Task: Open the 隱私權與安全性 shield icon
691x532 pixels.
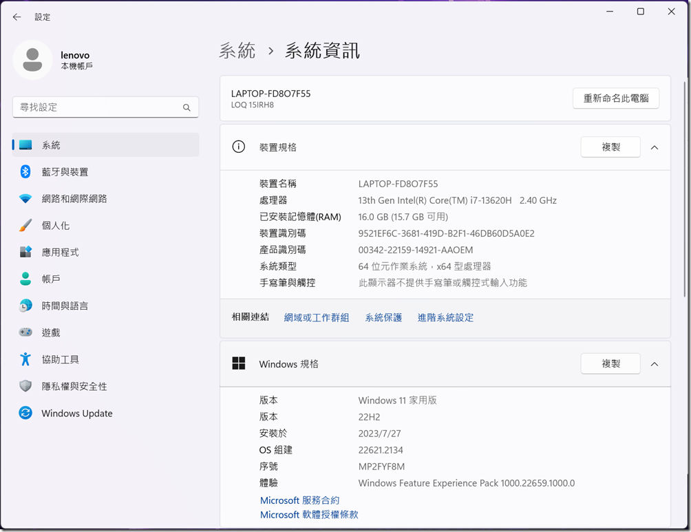Action: [x=25, y=386]
